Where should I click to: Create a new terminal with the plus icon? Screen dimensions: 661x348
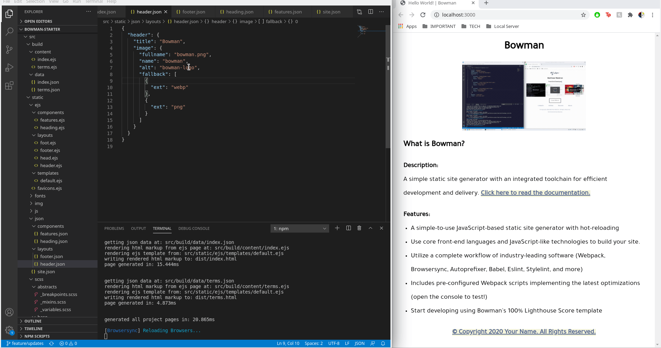337,228
